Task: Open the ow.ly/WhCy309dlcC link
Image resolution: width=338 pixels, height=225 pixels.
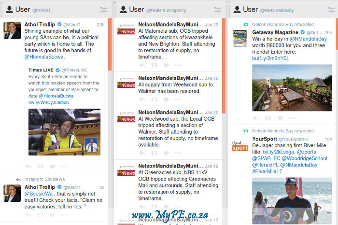Action: point(49,102)
